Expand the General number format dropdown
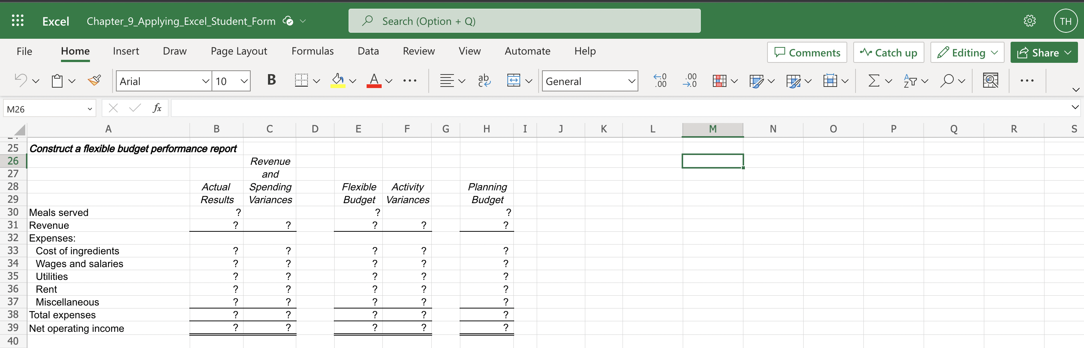This screenshot has width=1084, height=348. 631,81
